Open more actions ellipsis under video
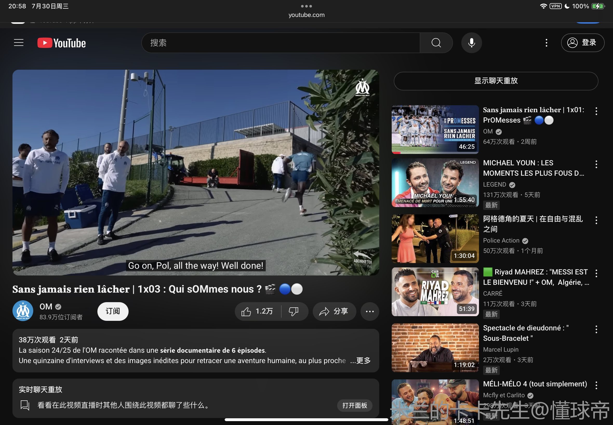The width and height of the screenshot is (613, 425). (370, 311)
